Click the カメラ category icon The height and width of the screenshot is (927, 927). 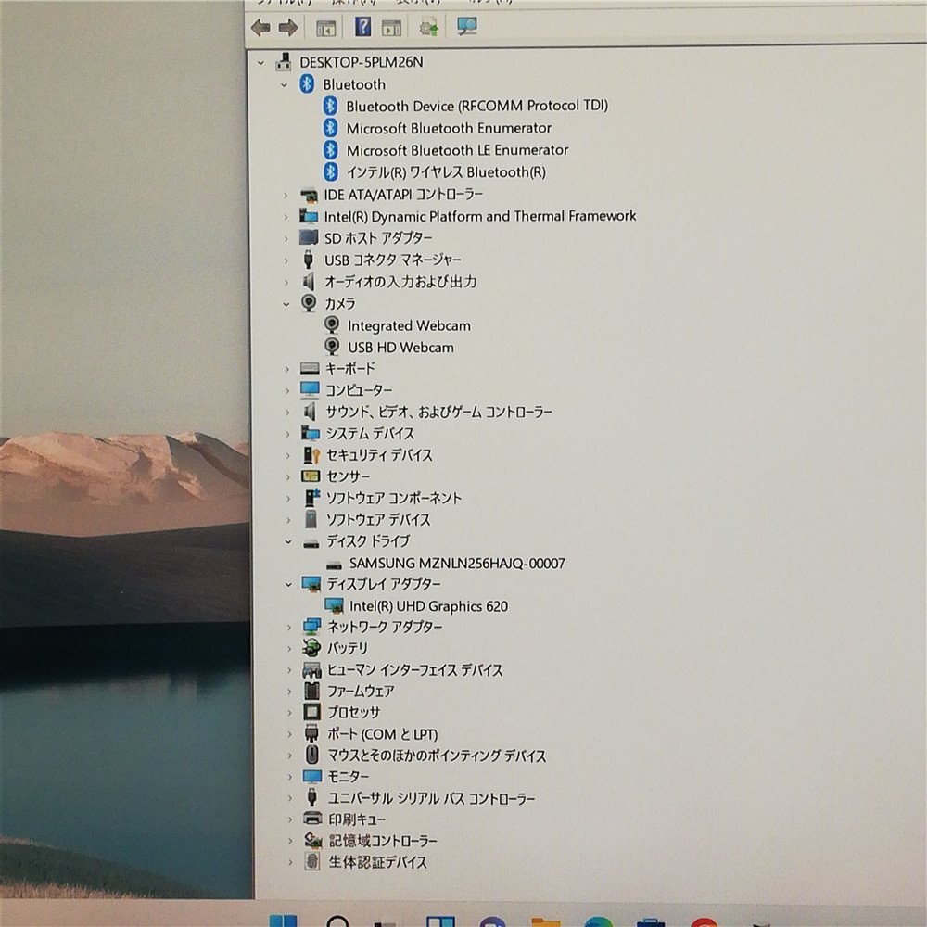point(309,303)
